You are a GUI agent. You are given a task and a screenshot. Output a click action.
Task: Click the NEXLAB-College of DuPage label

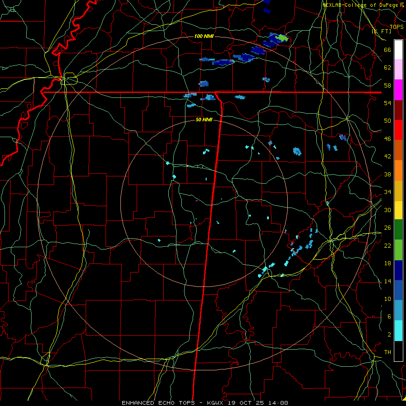[x=360, y=5]
